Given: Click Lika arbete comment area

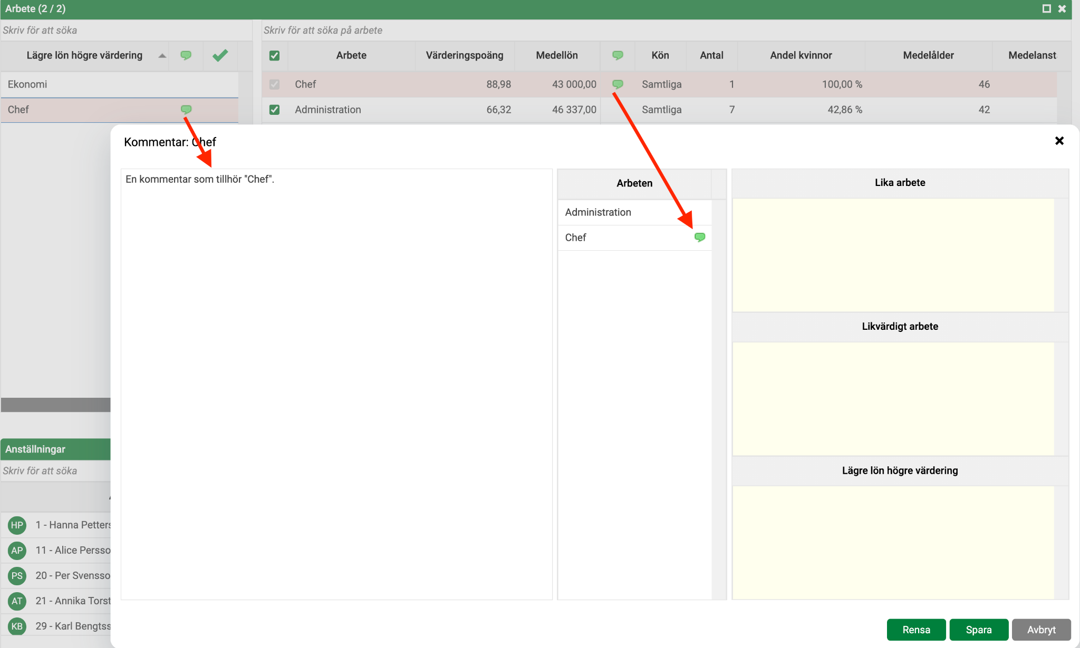Looking at the screenshot, I should pos(893,255).
